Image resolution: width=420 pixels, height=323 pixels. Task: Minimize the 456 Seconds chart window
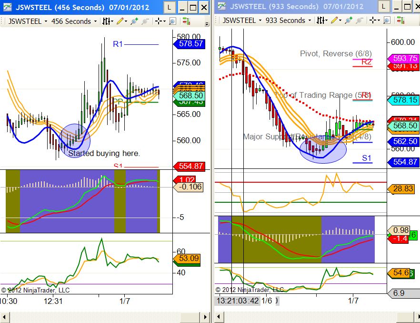click(182, 7)
